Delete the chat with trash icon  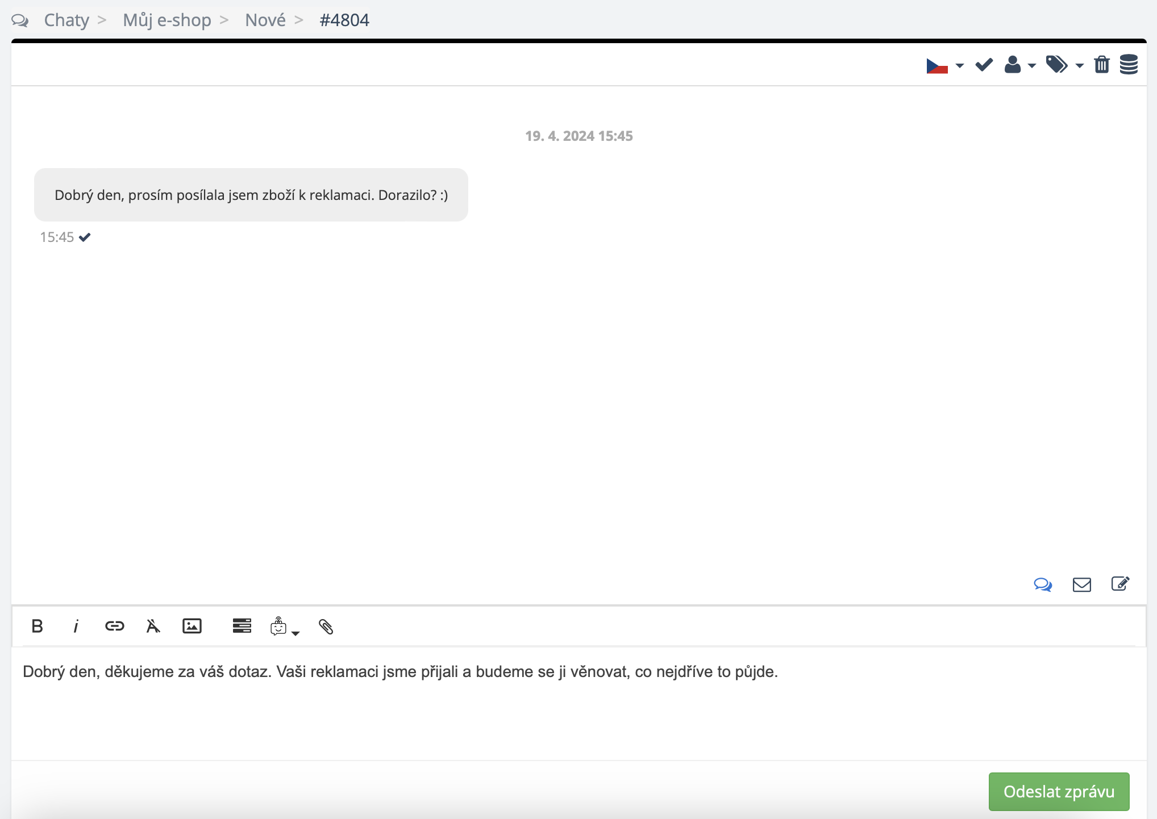pos(1102,65)
